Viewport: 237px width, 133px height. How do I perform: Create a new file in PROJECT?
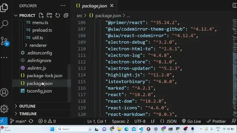pyautogui.click(x=41, y=16)
